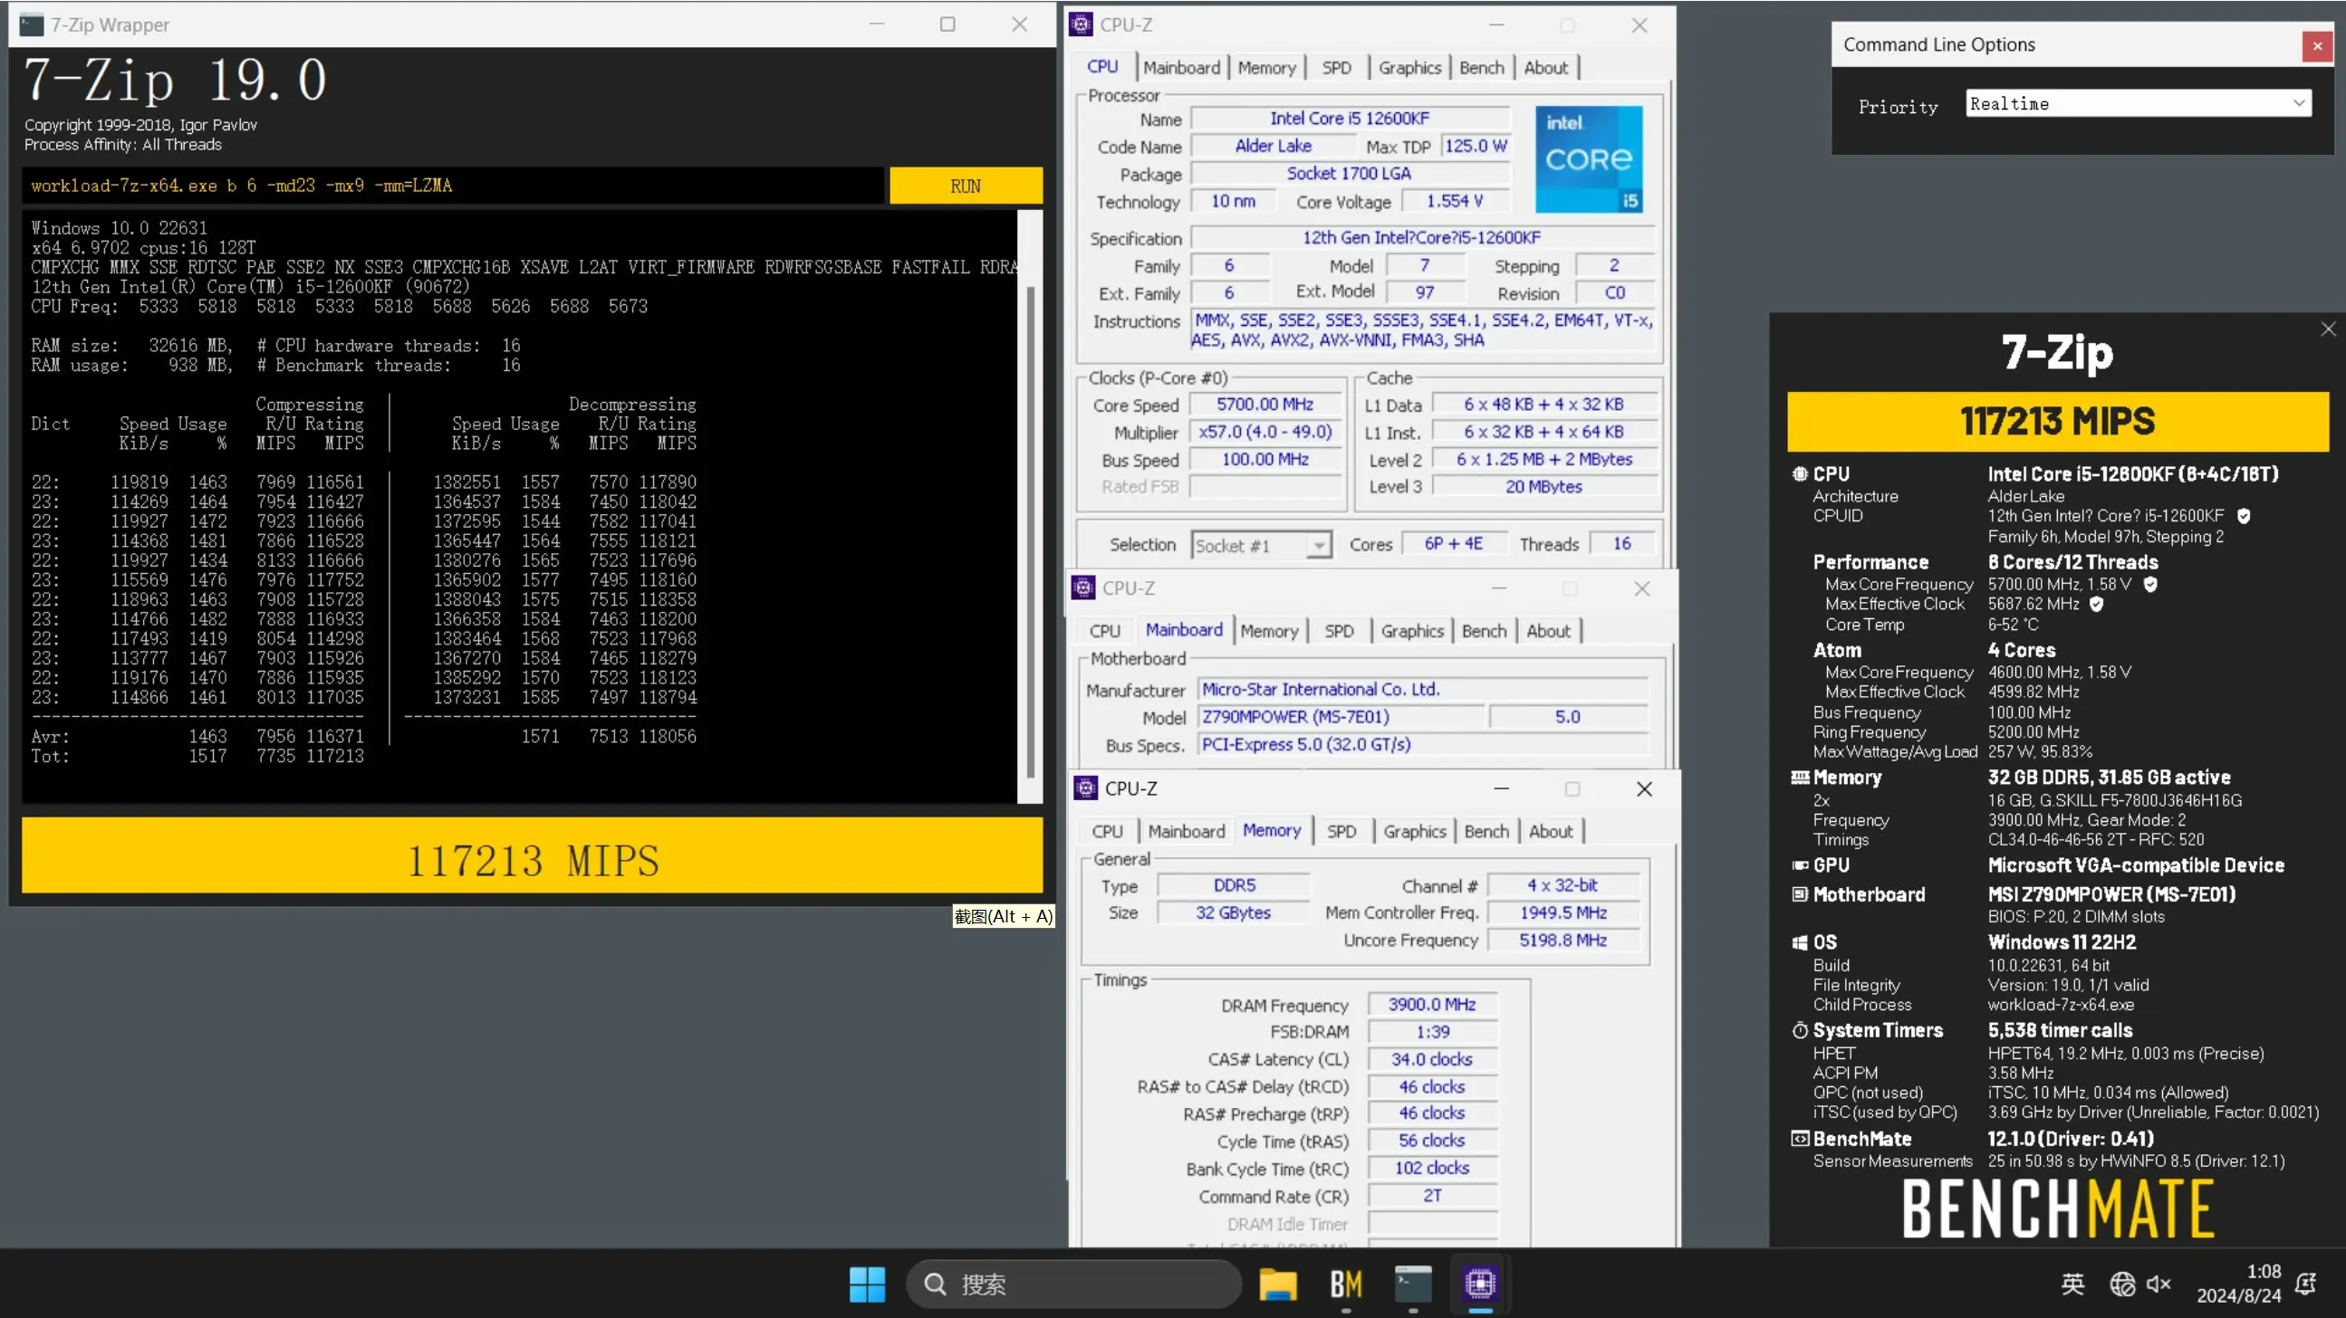Click the taskbar clock 1:08 2024/8/24

coord(2237,1284)
